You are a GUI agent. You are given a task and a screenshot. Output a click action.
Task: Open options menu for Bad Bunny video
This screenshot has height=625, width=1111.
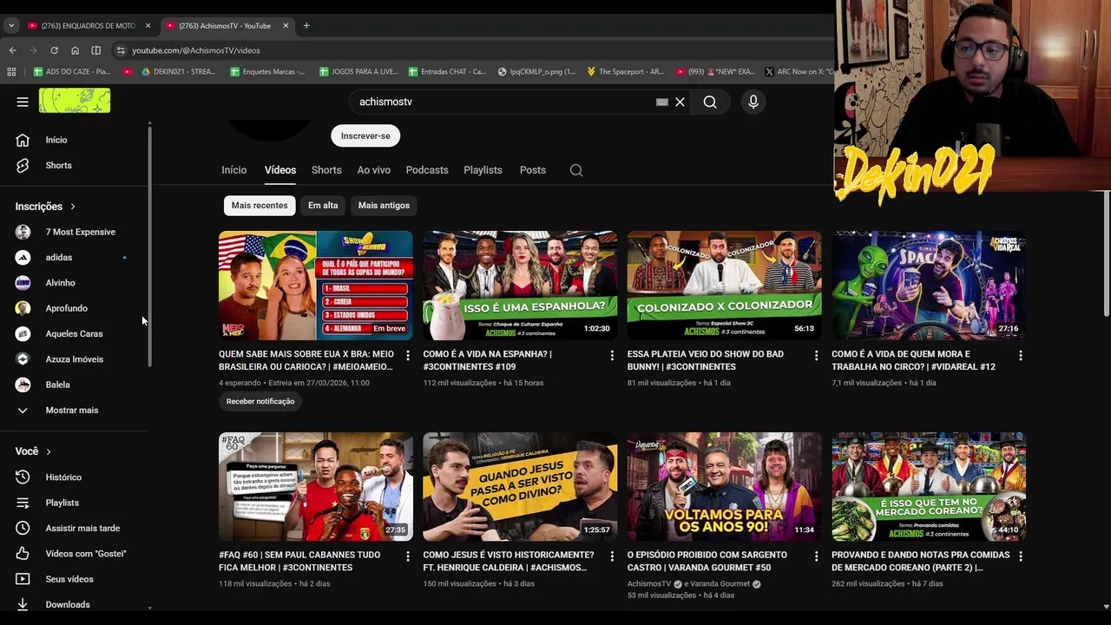[816, 355]
